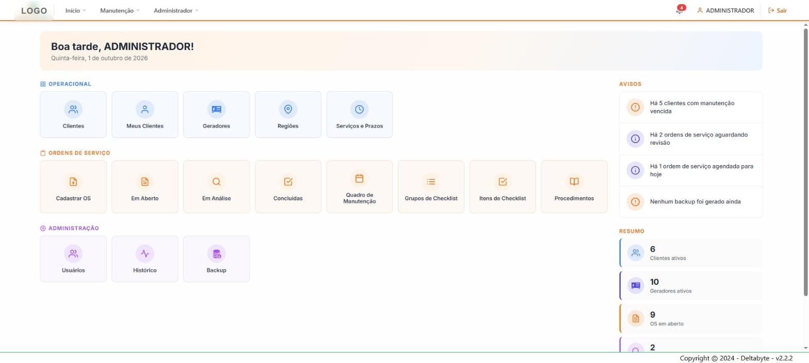Click the date 'Quinta-feira, 1 de outubro de 2026'
This screenshot has height=363, width=809.
pyautogui.click(x=99, y=58)
